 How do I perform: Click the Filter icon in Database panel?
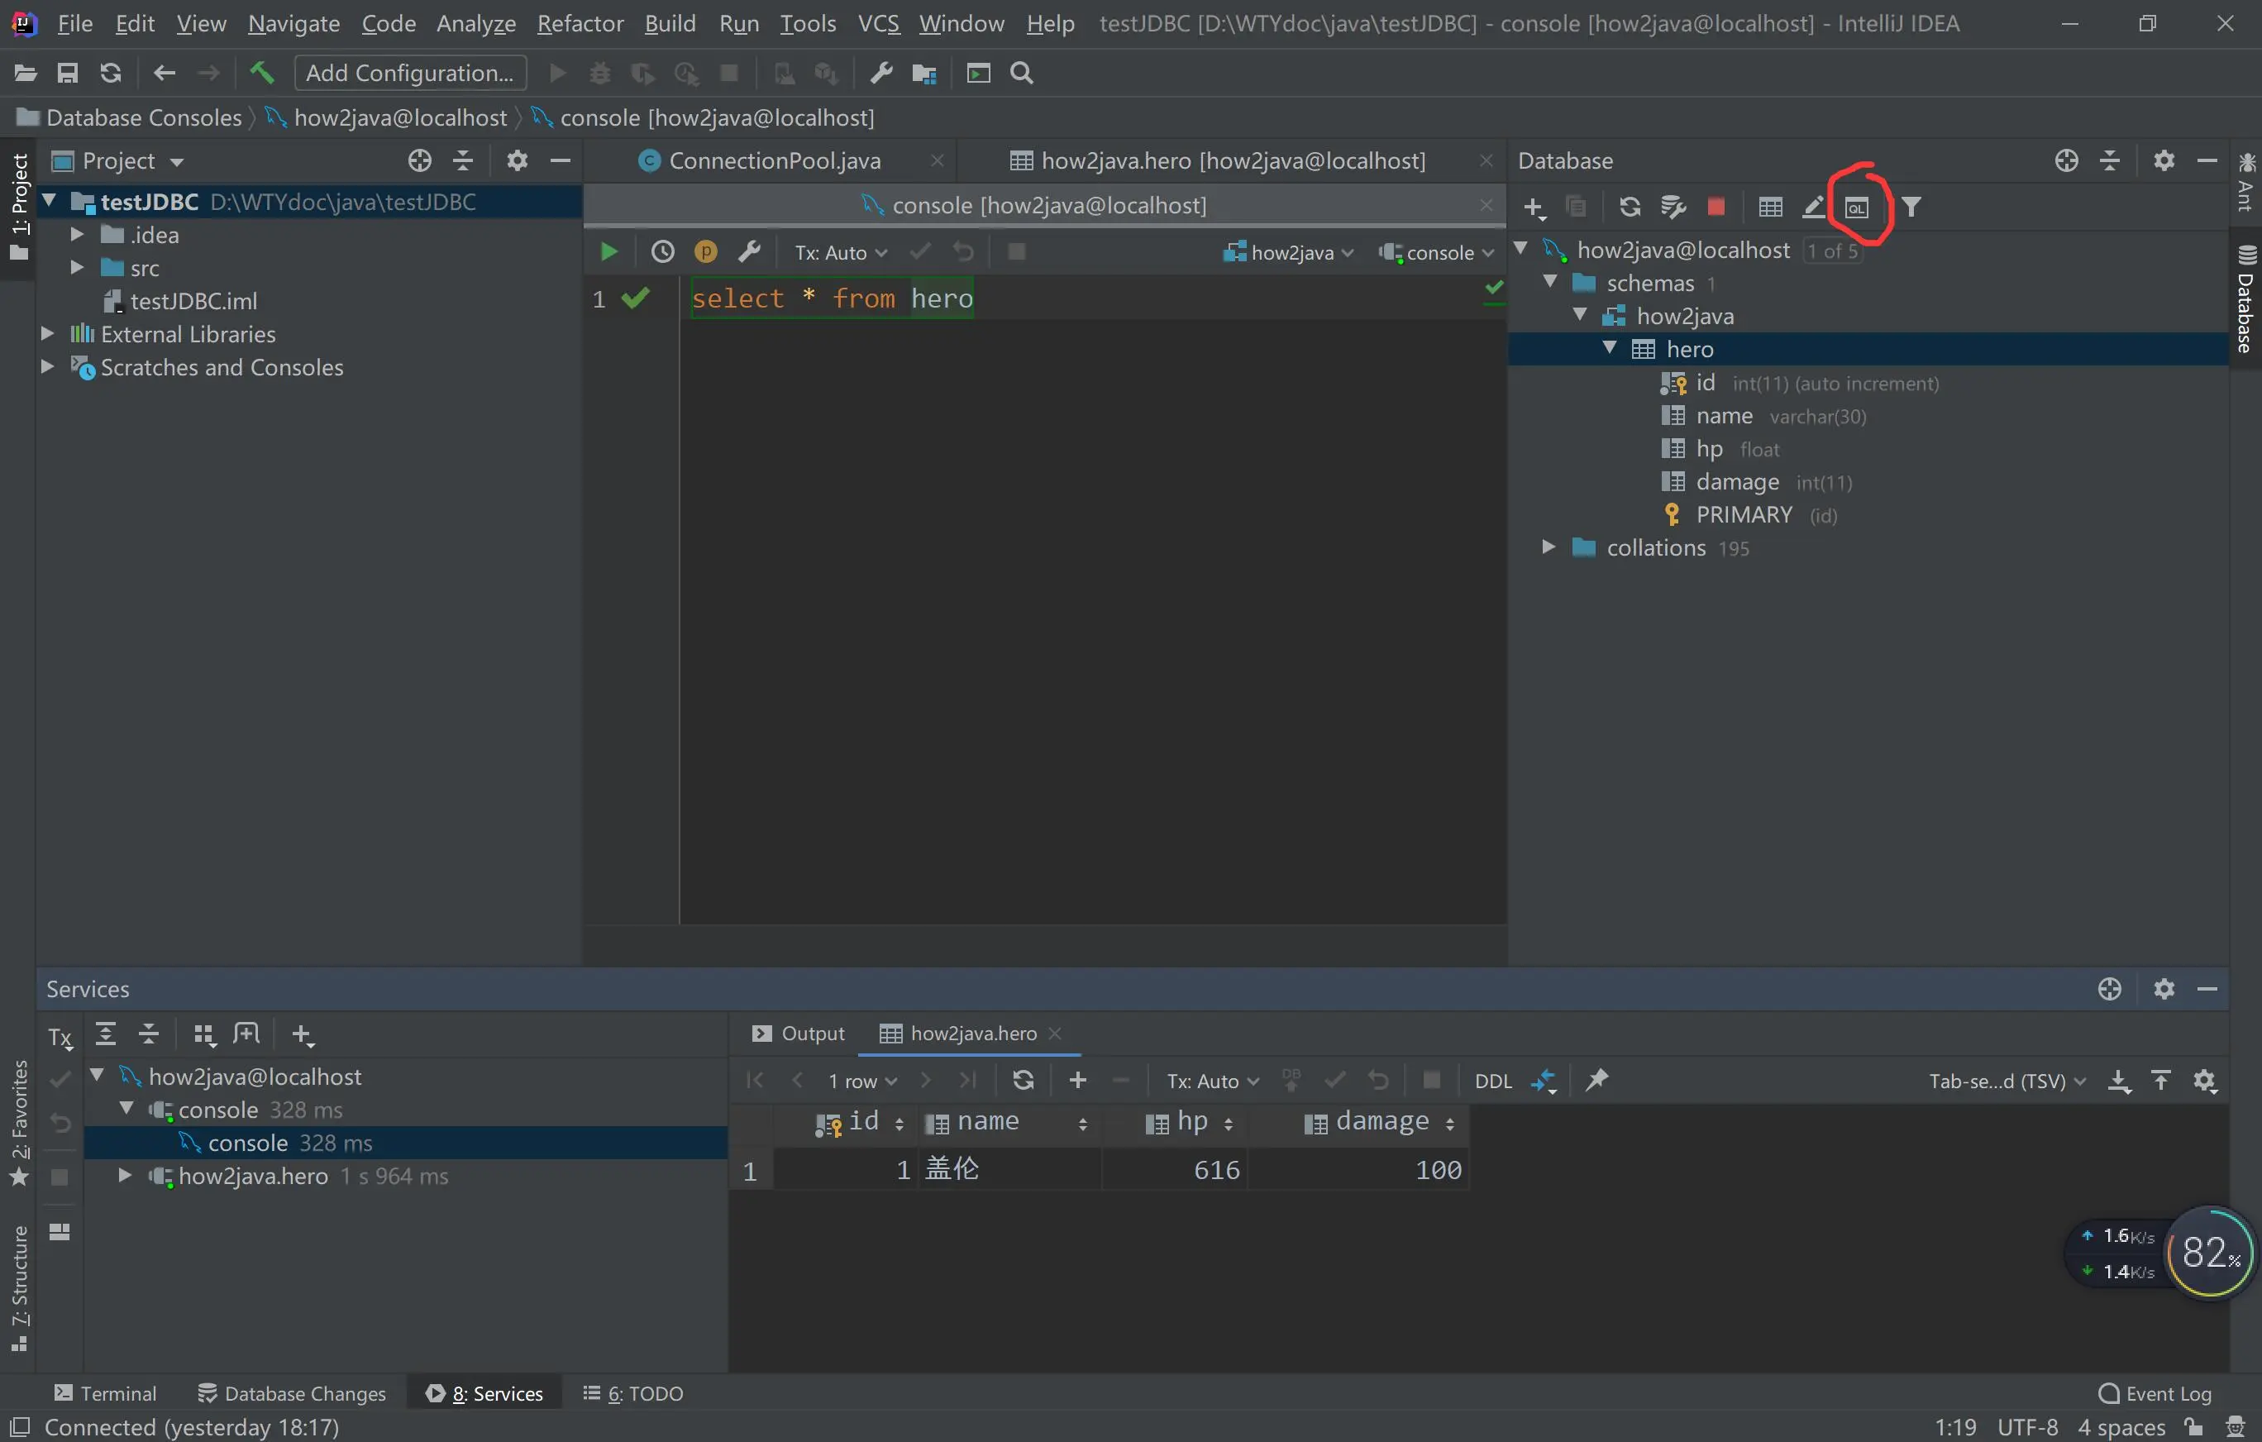click(1911, 208)
